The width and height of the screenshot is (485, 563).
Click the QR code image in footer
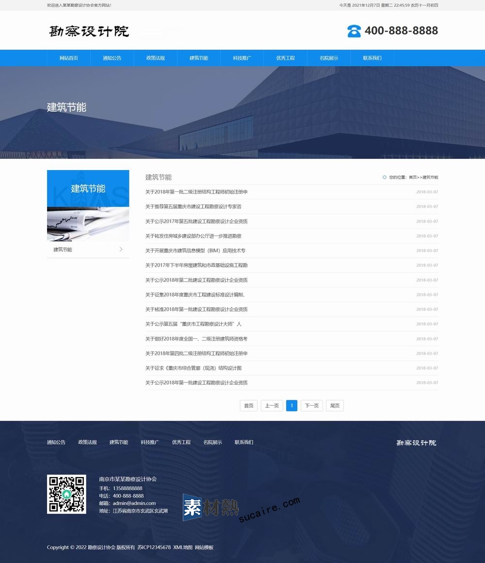[x=66, y=494]
